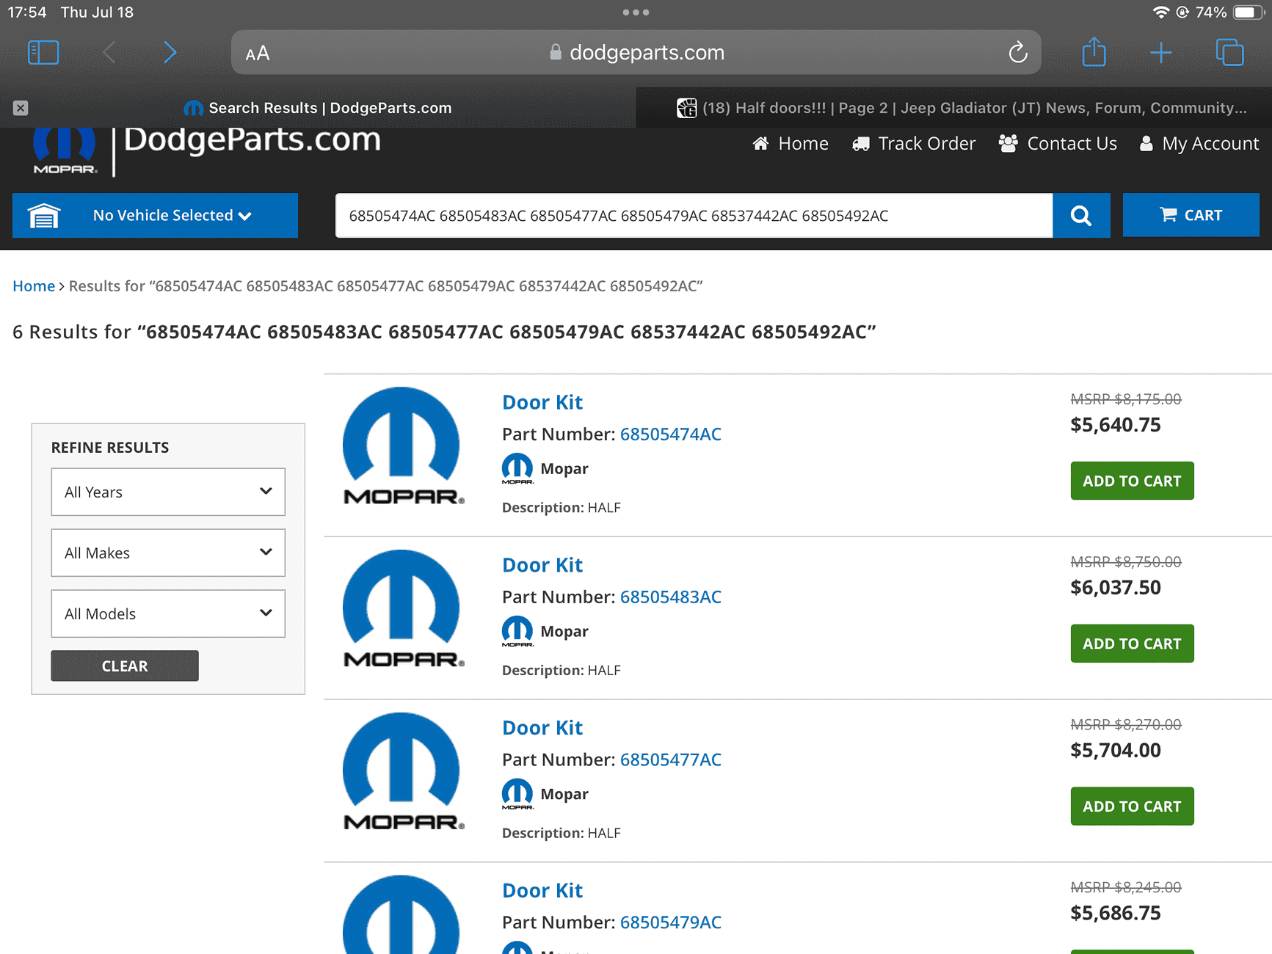Open Track Order page
Image resolution: width=1272 pixels, height=954 pixels.
(914, 144)
